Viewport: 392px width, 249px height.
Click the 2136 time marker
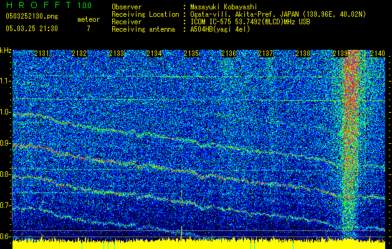pyautogui.click(x=229, y=54)
